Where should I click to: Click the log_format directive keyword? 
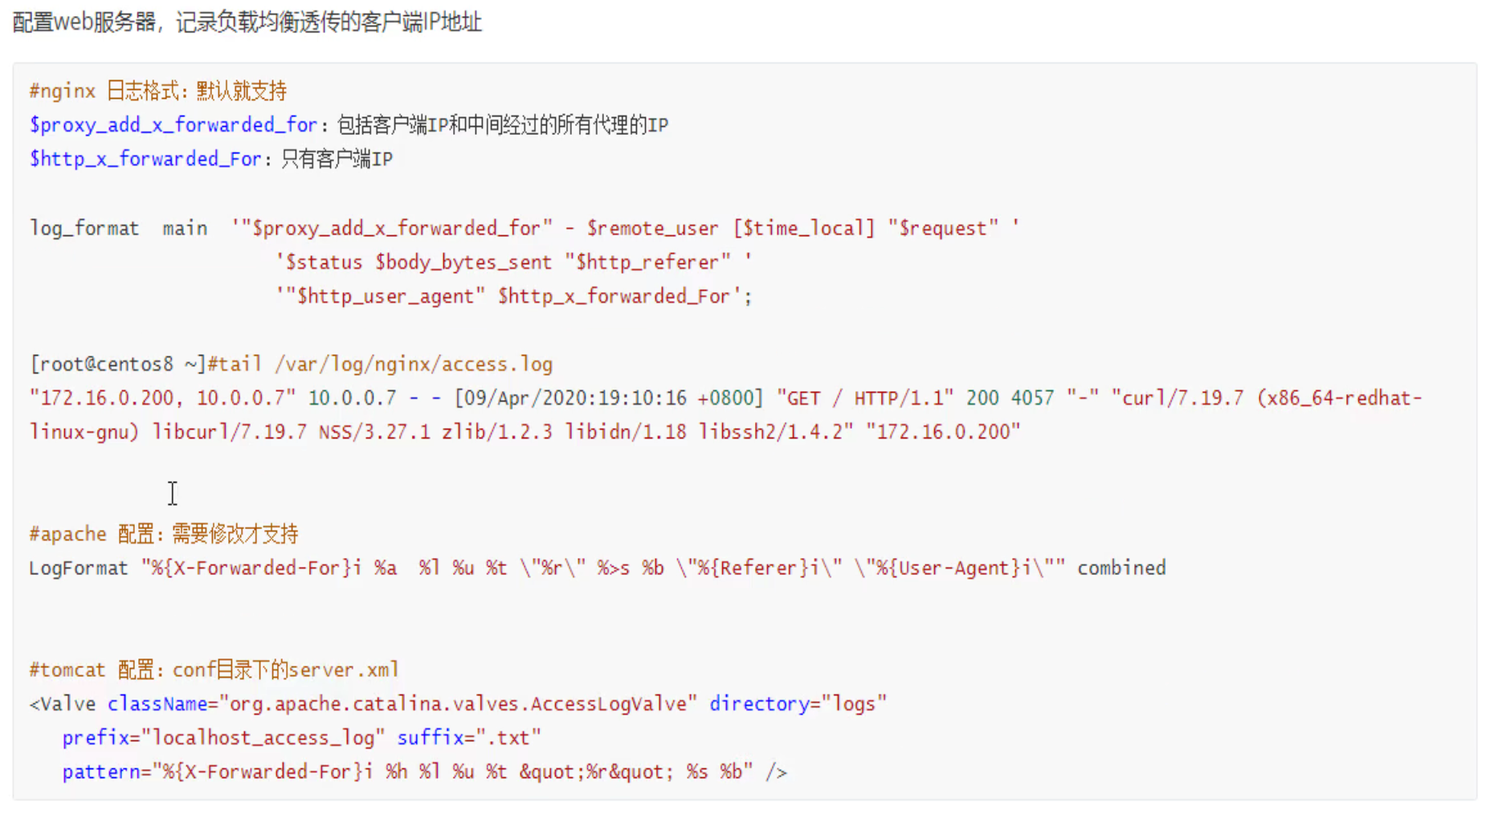84,229
